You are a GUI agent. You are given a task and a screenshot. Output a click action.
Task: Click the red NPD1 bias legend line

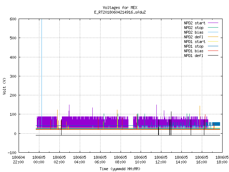213,51
